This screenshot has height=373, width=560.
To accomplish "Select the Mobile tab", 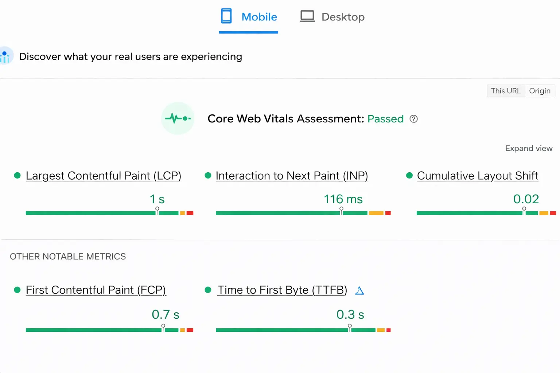I will (x=249, y=17).
